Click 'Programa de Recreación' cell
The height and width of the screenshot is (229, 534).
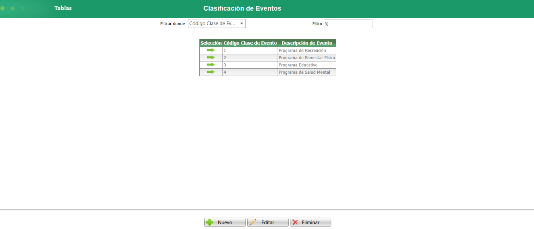[x=307, y=50]
